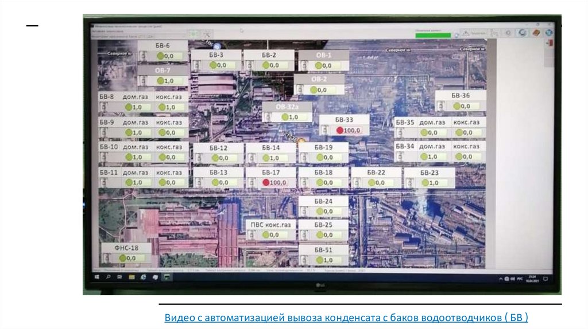The image size is (588, 329).
Task: Open the Windows Start menu
Action: pos(96,277)
